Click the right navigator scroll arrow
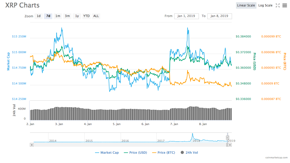290x163 pixels. pyautogui.click(x=230, y=145)
